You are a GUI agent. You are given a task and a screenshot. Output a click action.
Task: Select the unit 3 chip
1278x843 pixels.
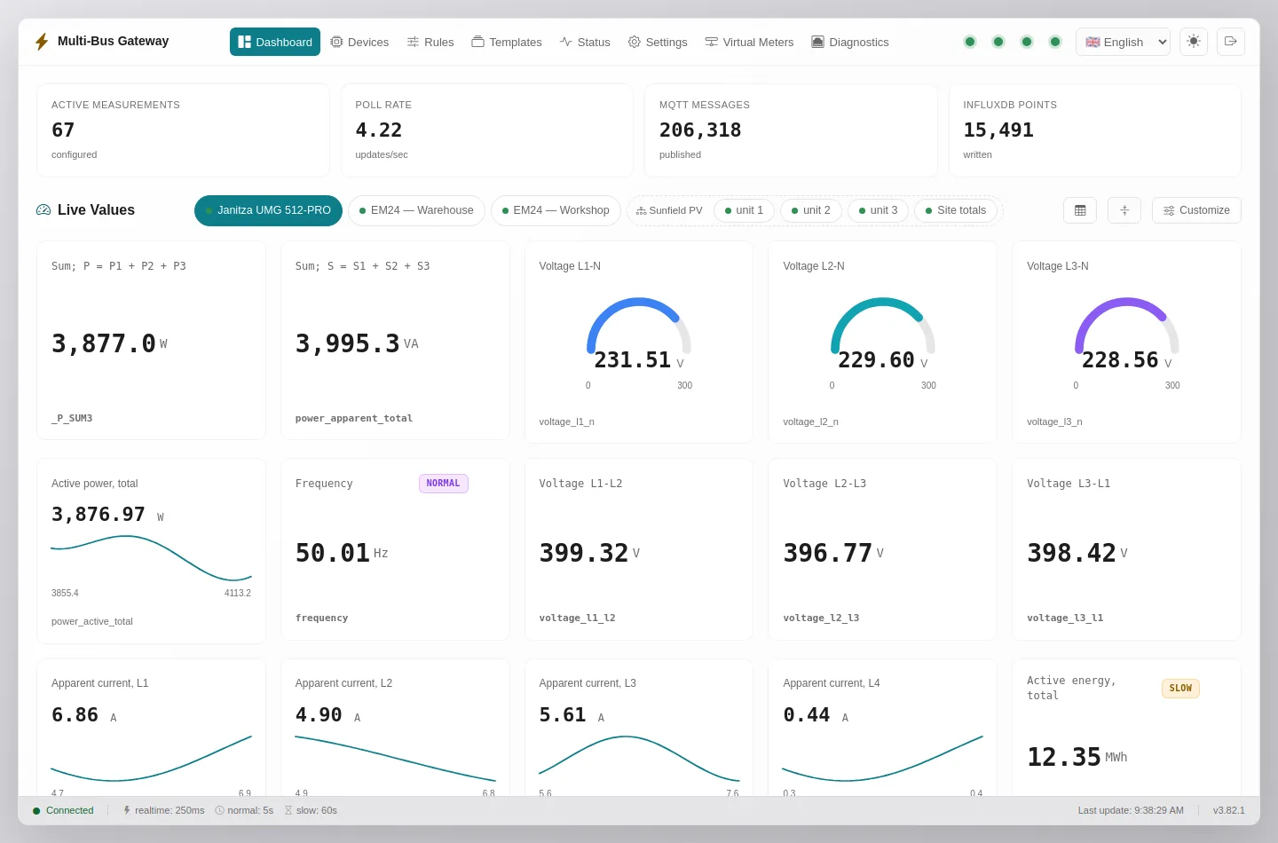pos(878,210)
